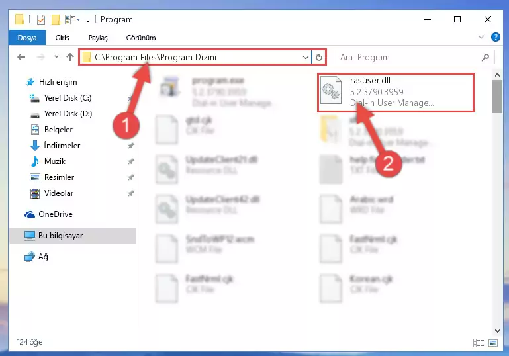This screenshot has width=509, height=356.
Task: Switch to details view icon in status bar
Action: point(479,343)
